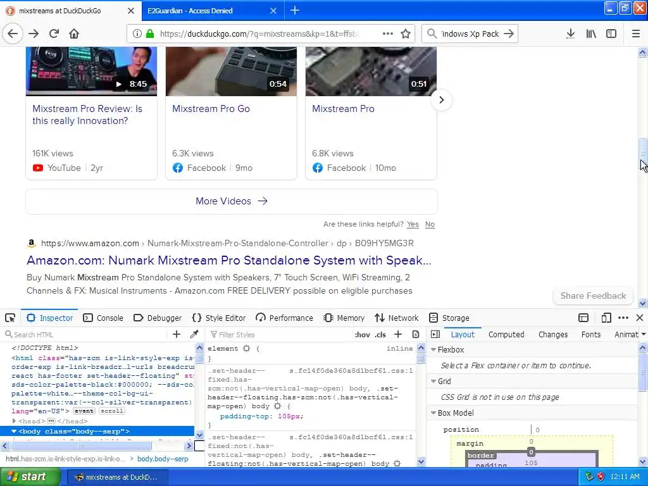Reload the current page

[54, 34]
